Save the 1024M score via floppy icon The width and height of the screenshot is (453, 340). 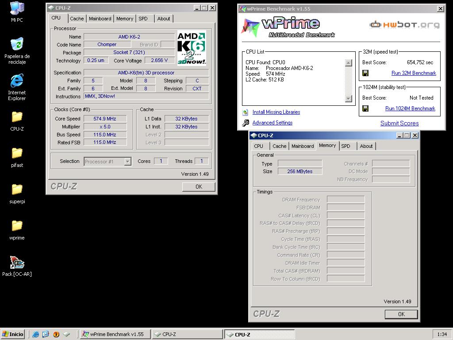click(365, 108)
